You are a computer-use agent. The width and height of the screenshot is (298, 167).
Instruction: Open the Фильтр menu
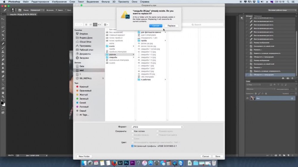tap(105, 2)
